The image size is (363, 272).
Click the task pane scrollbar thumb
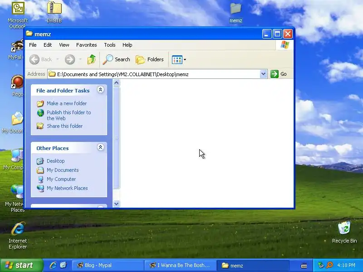tap(117, 138)
